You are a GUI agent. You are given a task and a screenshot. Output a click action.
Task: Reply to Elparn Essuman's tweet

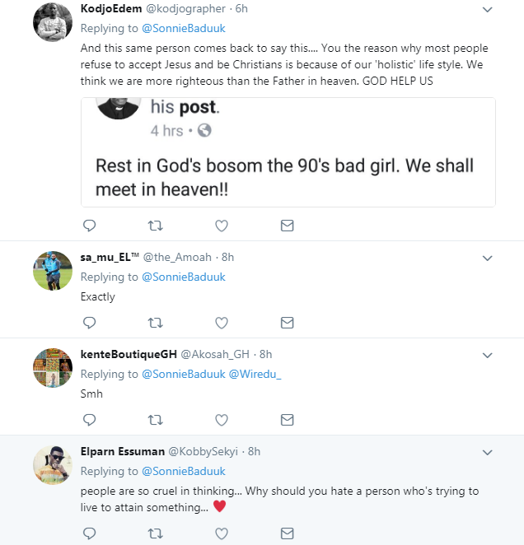[x=90, y=533]
